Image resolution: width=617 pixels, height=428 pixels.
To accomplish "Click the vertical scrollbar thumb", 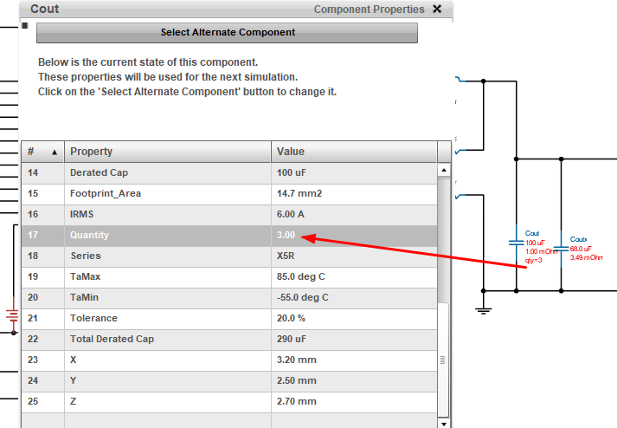I will tap(443, 360).
